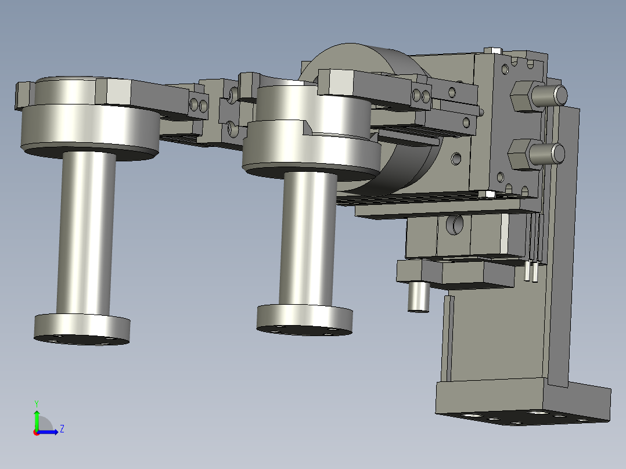Select the wide top cap of the leftmost post
Viewport: 626px width, 469px height.
[90, 128]
